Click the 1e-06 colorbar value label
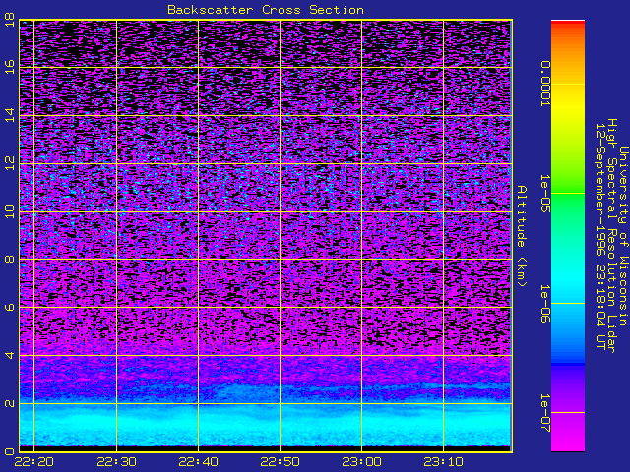630x472 pixels. point(544,304)
